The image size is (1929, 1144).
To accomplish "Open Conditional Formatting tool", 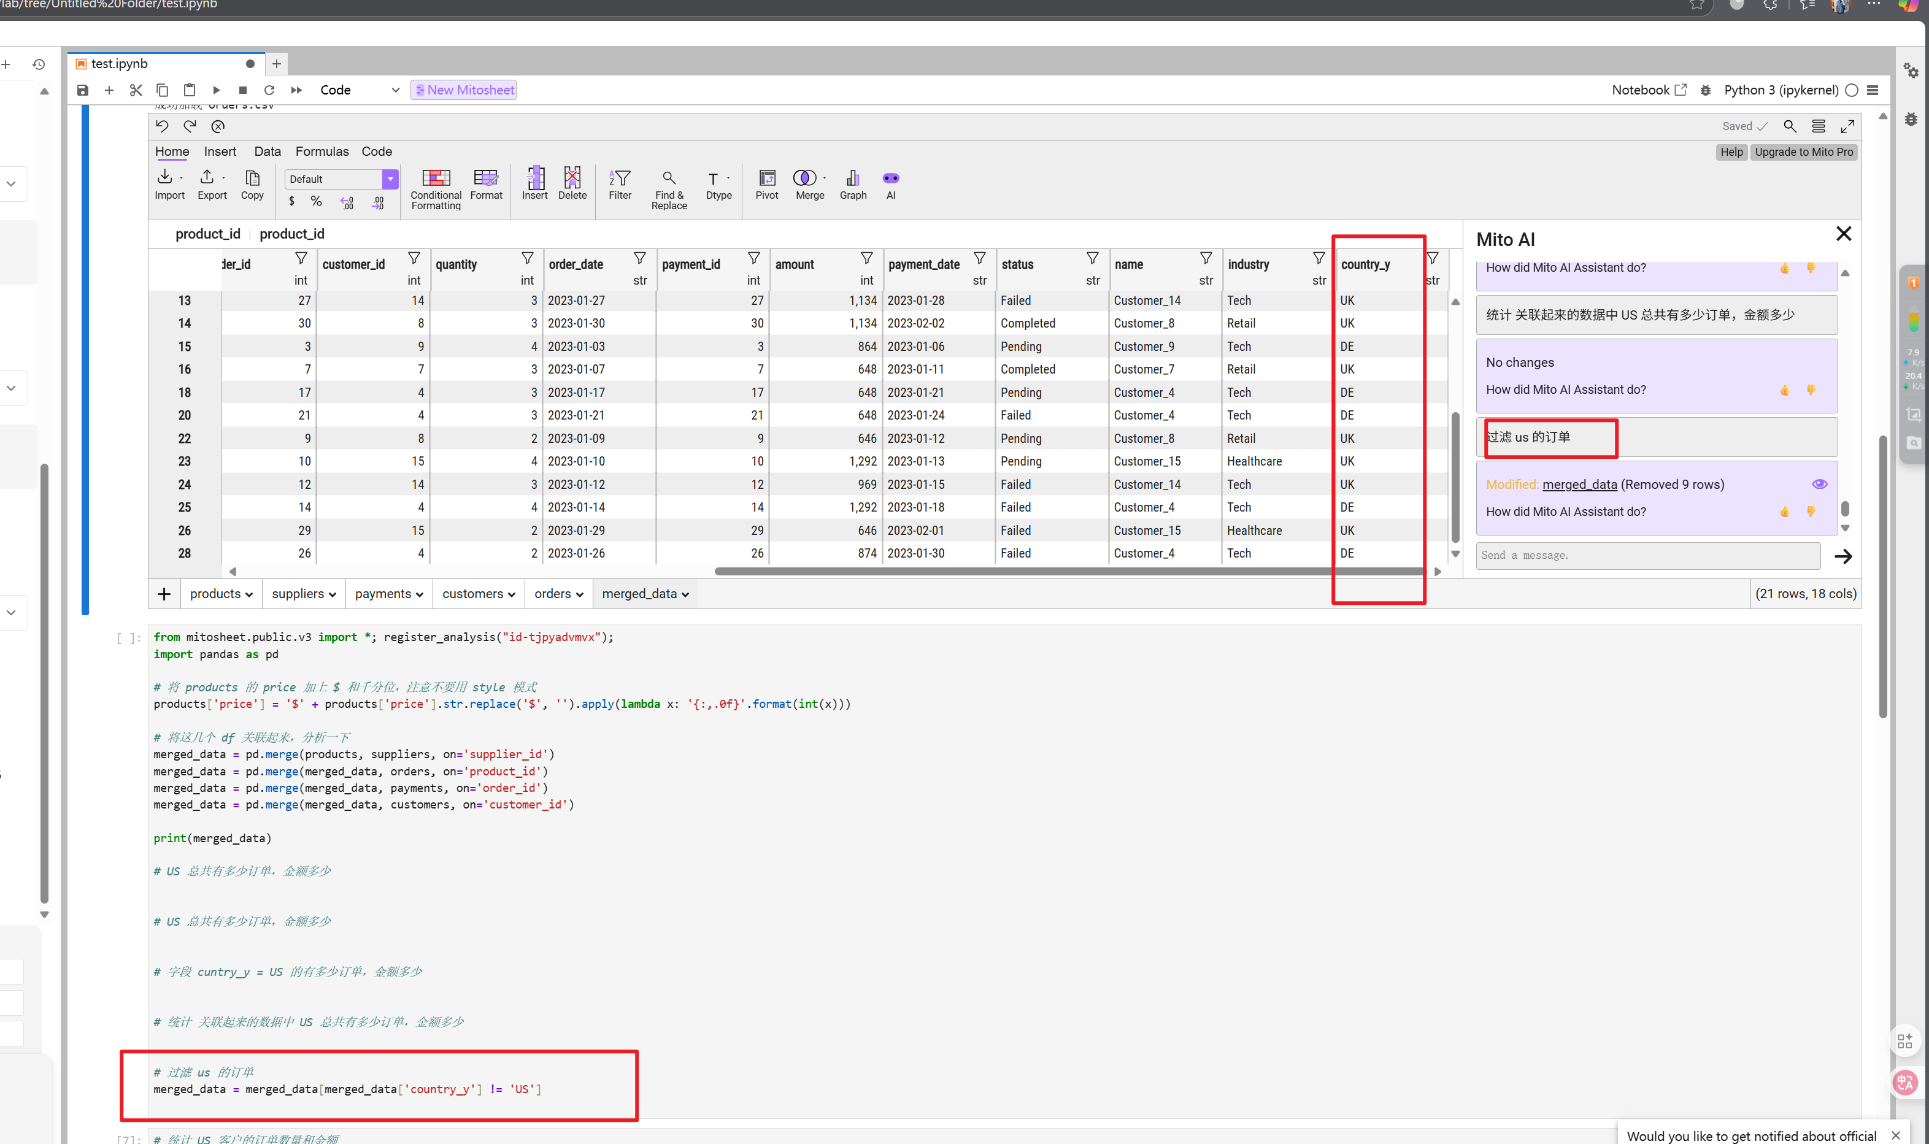I will pos(436,189).
